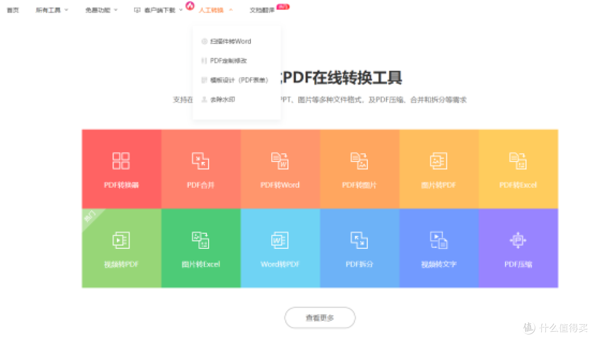Click the pink flame badge icon
Image resolution: width=593 pixels, height=340 pixels.
[190, 5]
